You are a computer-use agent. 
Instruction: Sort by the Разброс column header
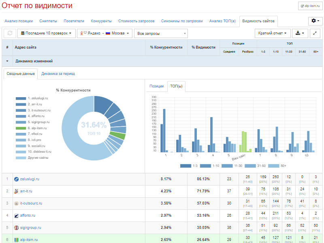tap(248, 52)
